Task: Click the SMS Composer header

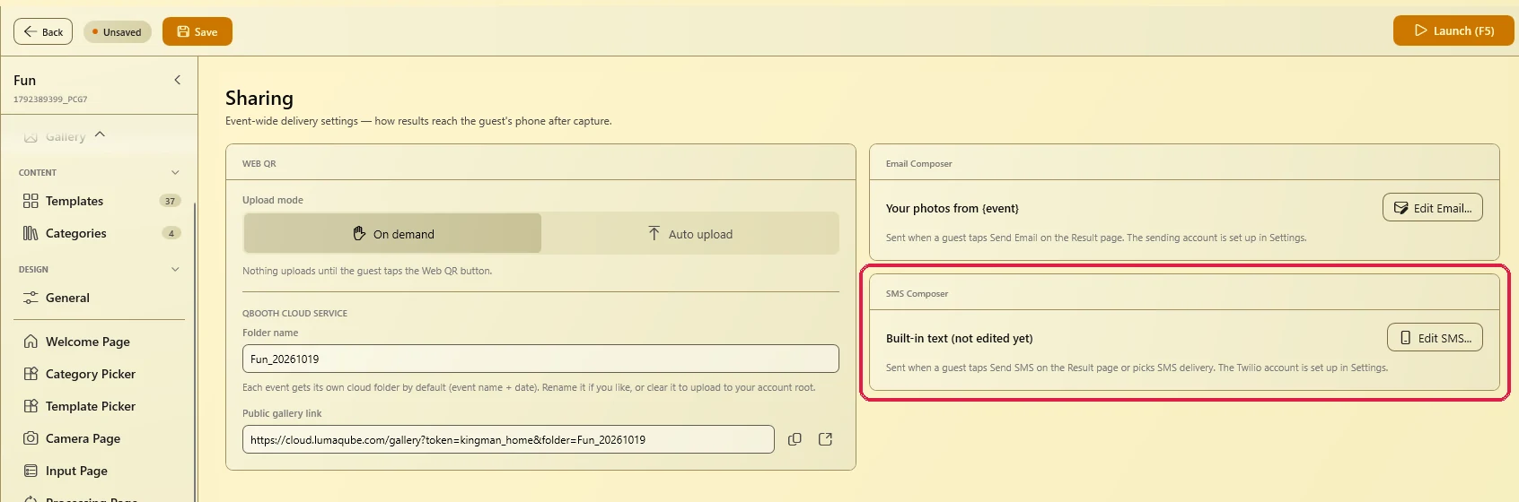Action: pyautogui.click(x=917, y=294)
